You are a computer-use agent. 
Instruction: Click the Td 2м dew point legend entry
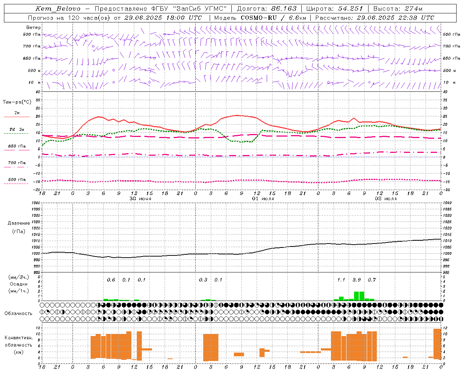pos(17,129)
